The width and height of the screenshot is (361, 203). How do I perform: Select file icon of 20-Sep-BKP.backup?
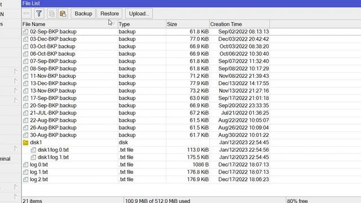point(26,105)
